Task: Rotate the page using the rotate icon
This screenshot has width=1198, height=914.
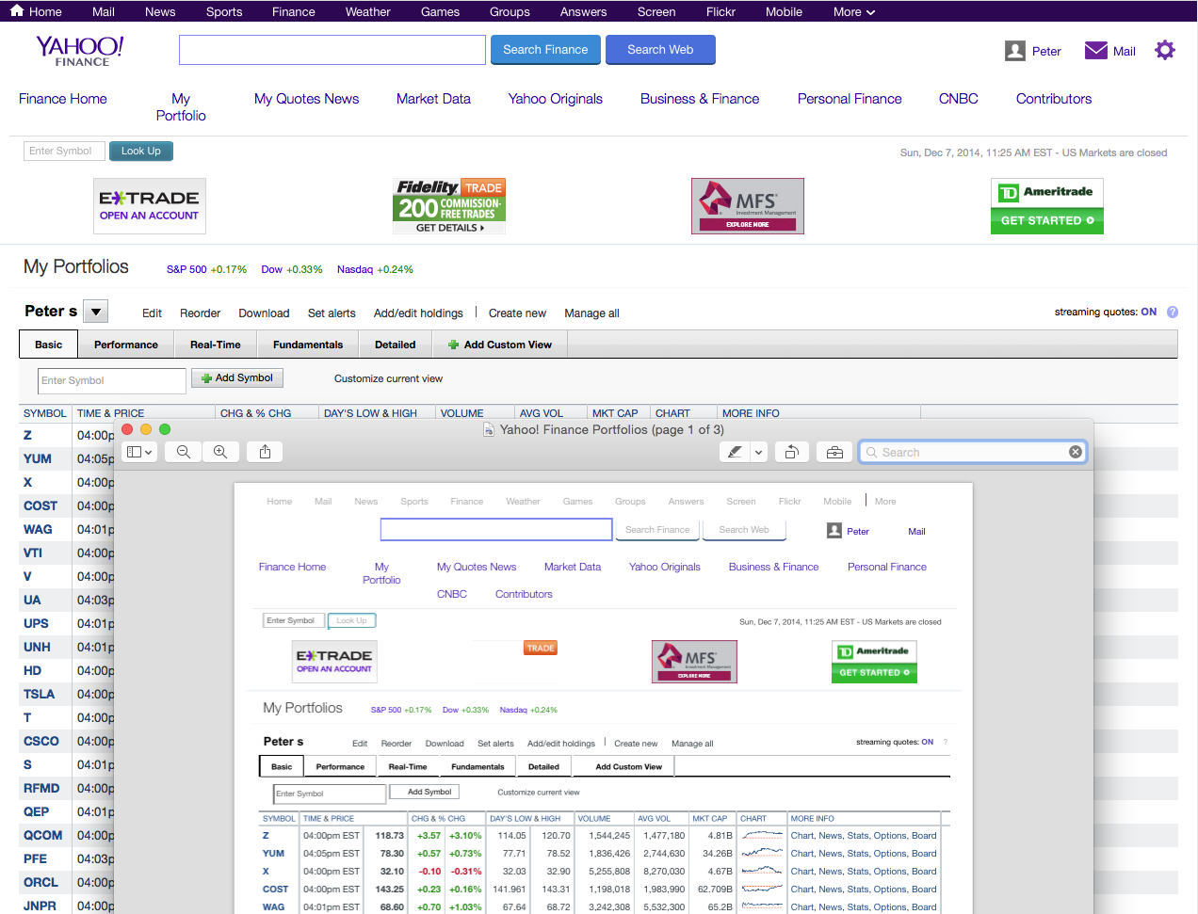Action: 792,452
